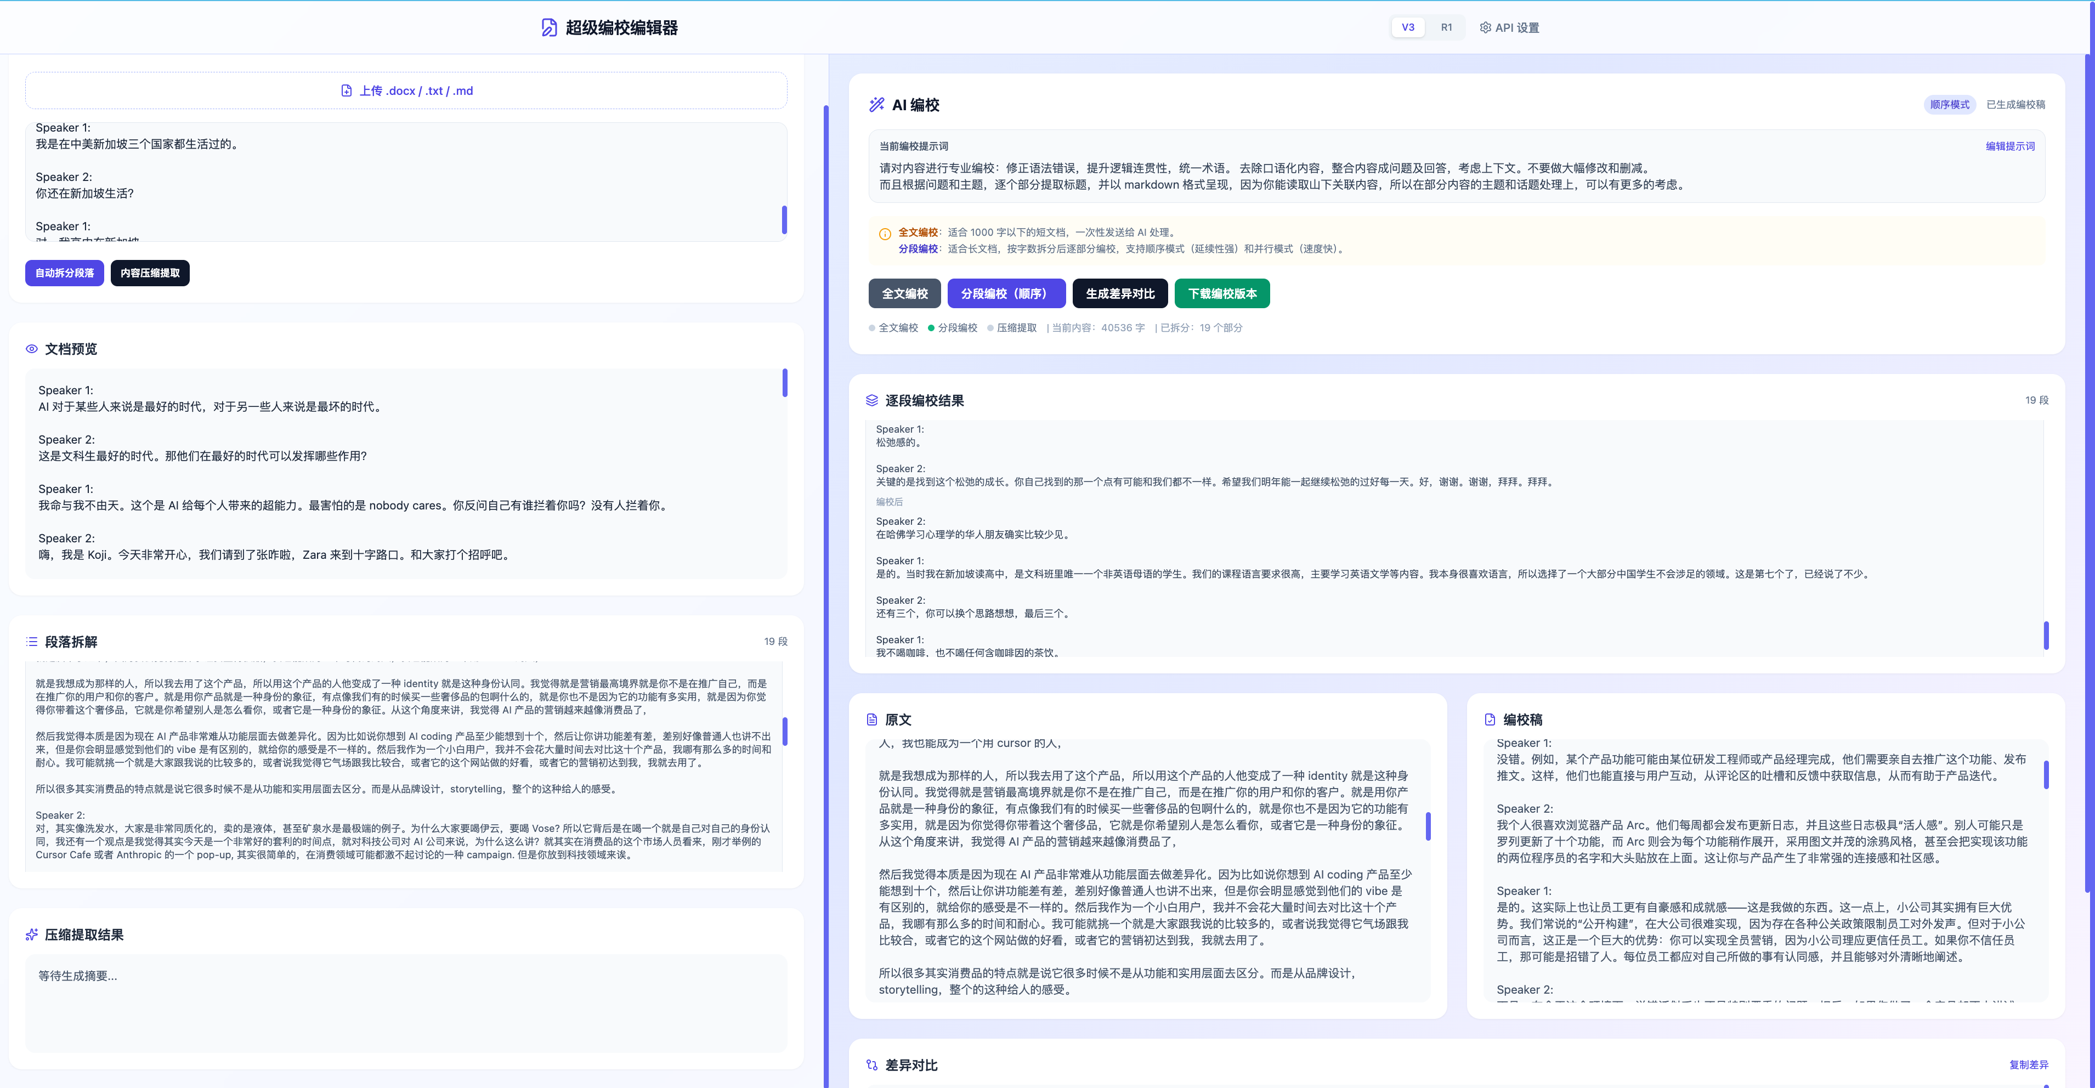This screenshot has width=2095, height=1088.
Task: Click the file upload icon beside 上传
Action: (347, 91)
